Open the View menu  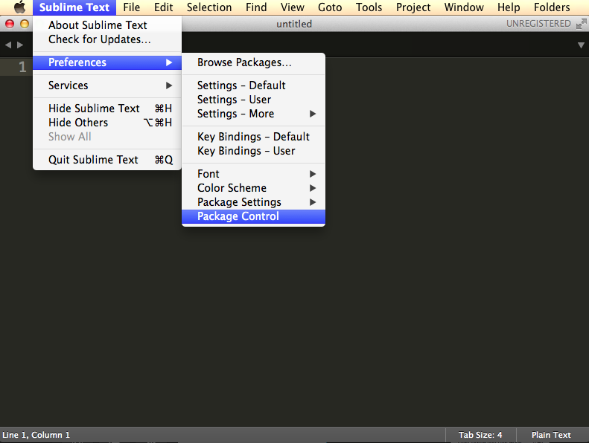[292, 7]
